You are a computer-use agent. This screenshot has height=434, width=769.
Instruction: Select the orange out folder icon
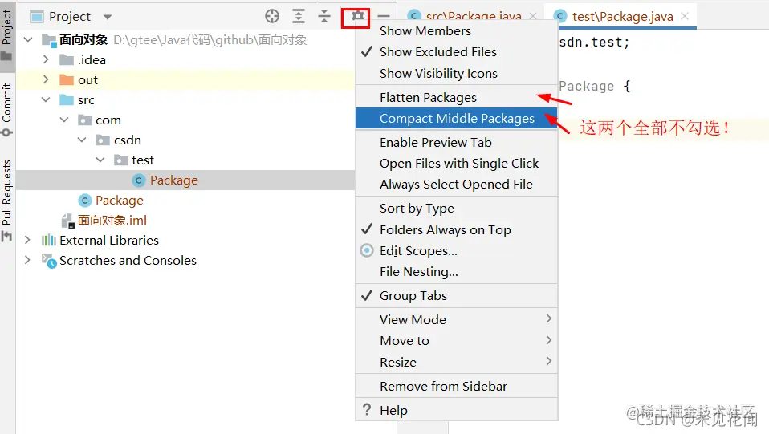[66, 80]
